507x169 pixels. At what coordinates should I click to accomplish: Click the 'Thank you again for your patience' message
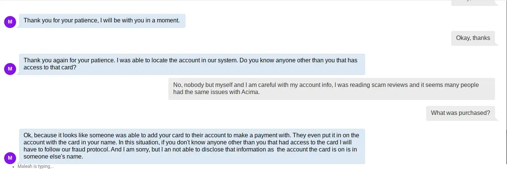coord(192,64)
